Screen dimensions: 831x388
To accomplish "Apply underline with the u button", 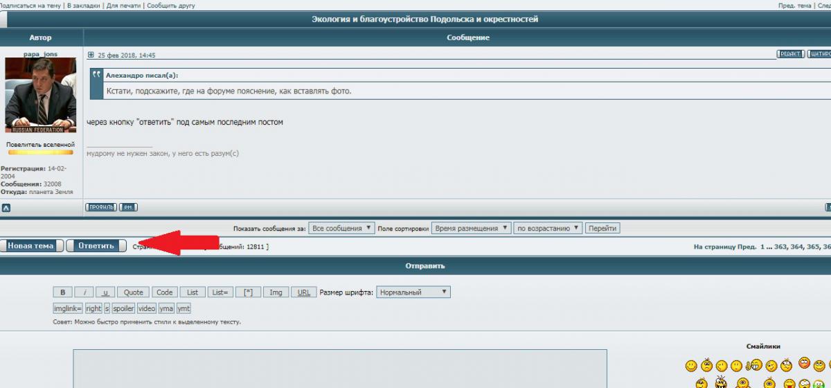I will tap(105, 292).
